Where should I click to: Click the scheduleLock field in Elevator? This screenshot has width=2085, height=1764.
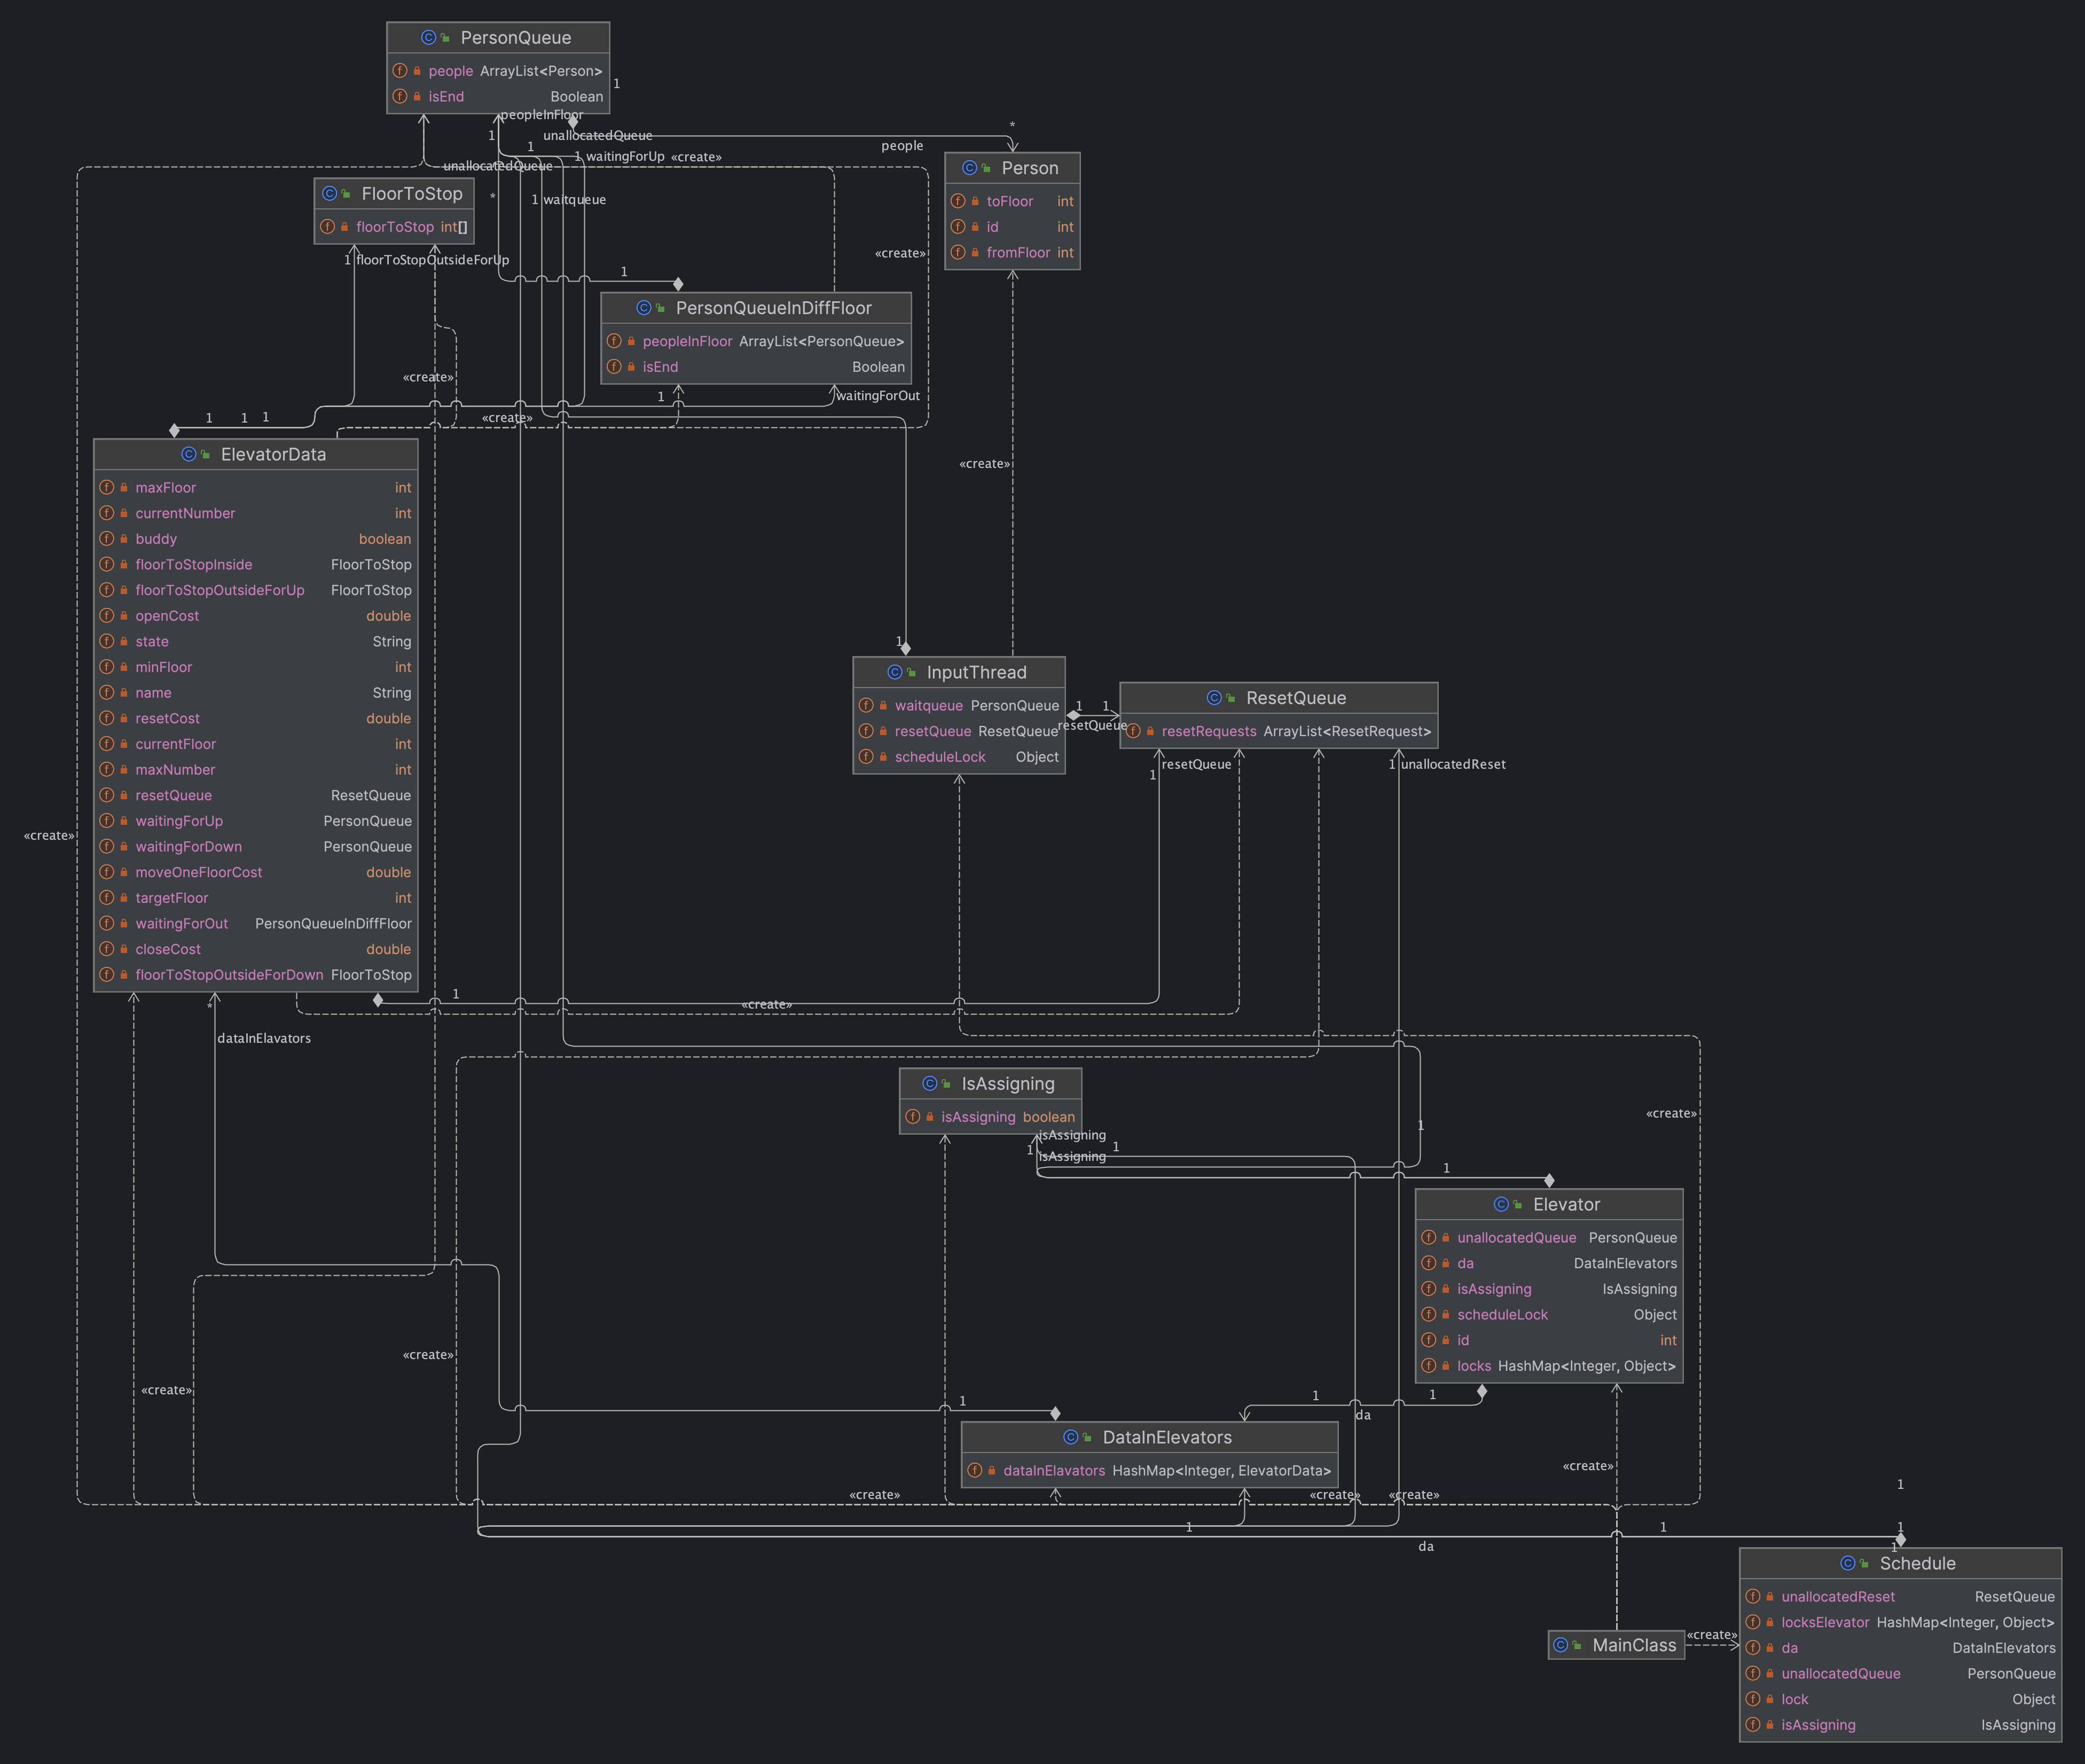[x=1549, y=1314]
